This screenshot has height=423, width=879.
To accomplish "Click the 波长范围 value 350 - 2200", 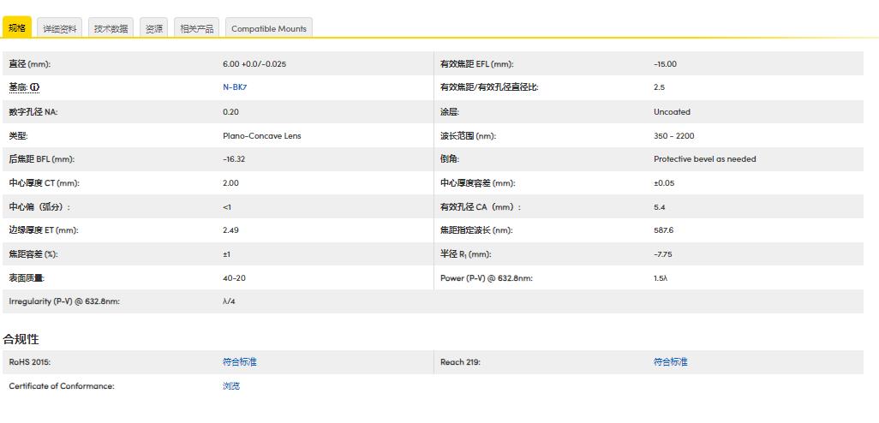I will pos(673,135).
